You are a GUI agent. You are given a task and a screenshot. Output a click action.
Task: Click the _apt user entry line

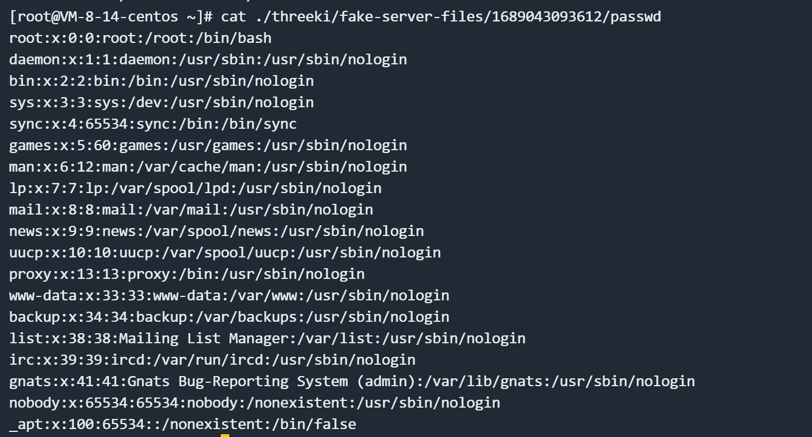pos(182,424)
